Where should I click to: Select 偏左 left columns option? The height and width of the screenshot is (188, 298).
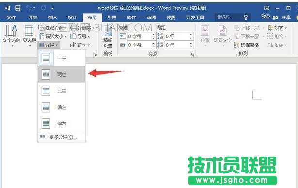click(62, 107)
